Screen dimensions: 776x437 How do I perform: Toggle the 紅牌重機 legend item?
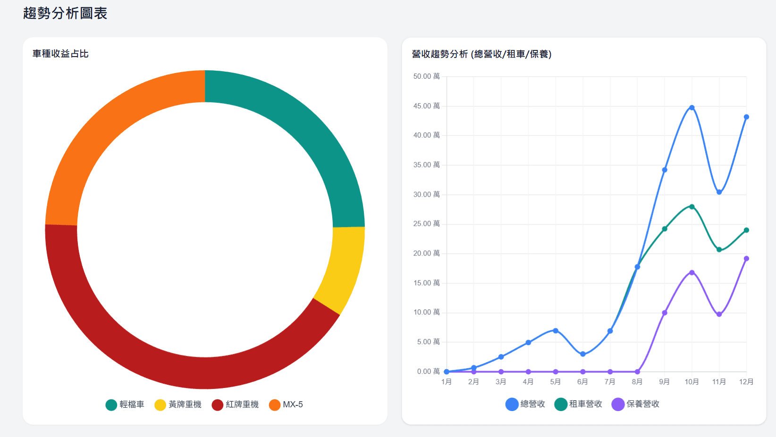pos(235,404)
